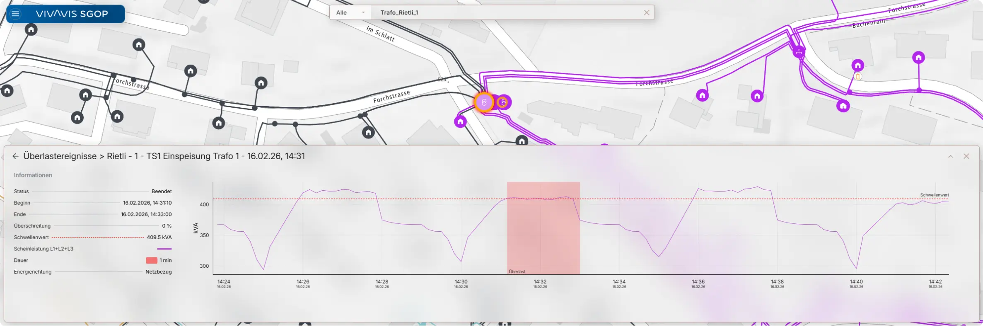Click the 400 value on the kVA axis
Image resolution: width=983 pixels, height=327 pixels.
pyautogui.click(x=204, y=204)
